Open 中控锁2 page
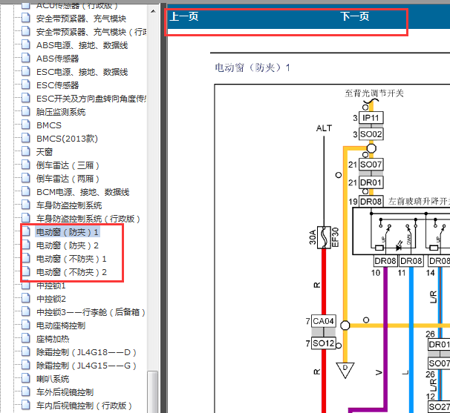 [x=51, y=299]
